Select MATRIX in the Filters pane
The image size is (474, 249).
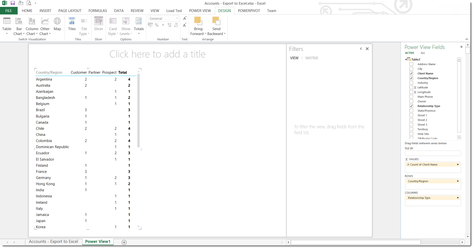coord(311,58)
